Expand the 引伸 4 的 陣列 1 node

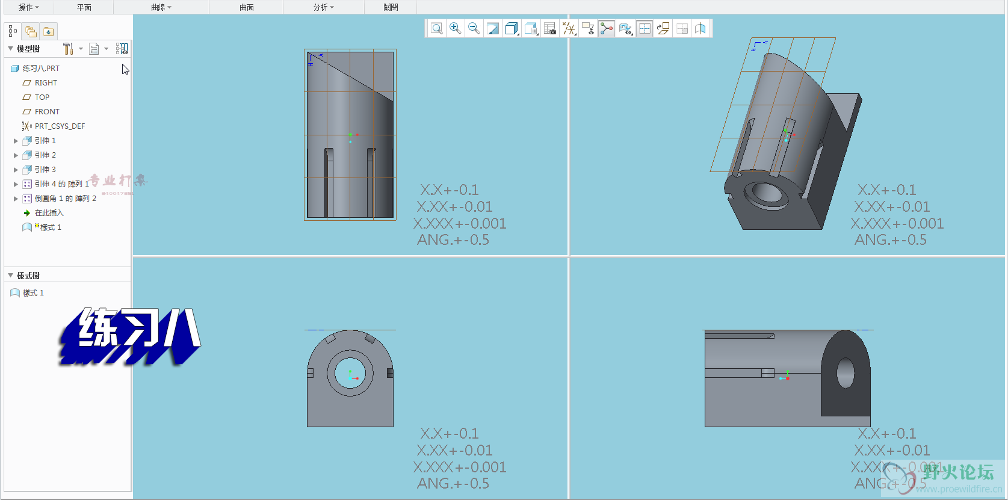pyautogui.click(x=16, y=184)
